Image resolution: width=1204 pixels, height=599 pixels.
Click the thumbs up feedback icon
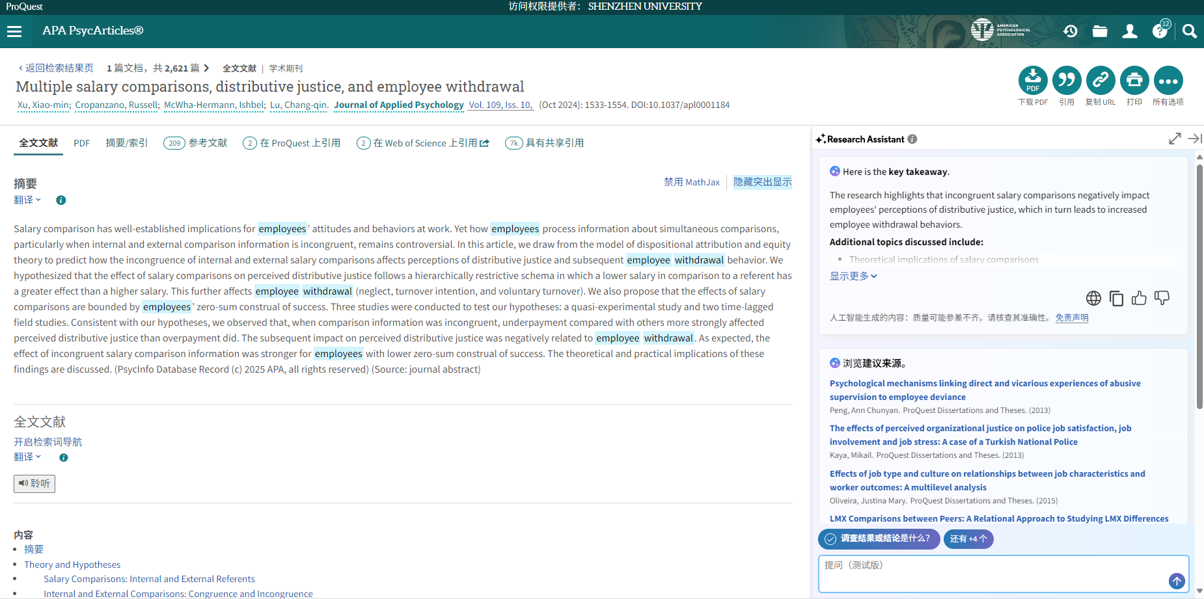pos(1139,298)
